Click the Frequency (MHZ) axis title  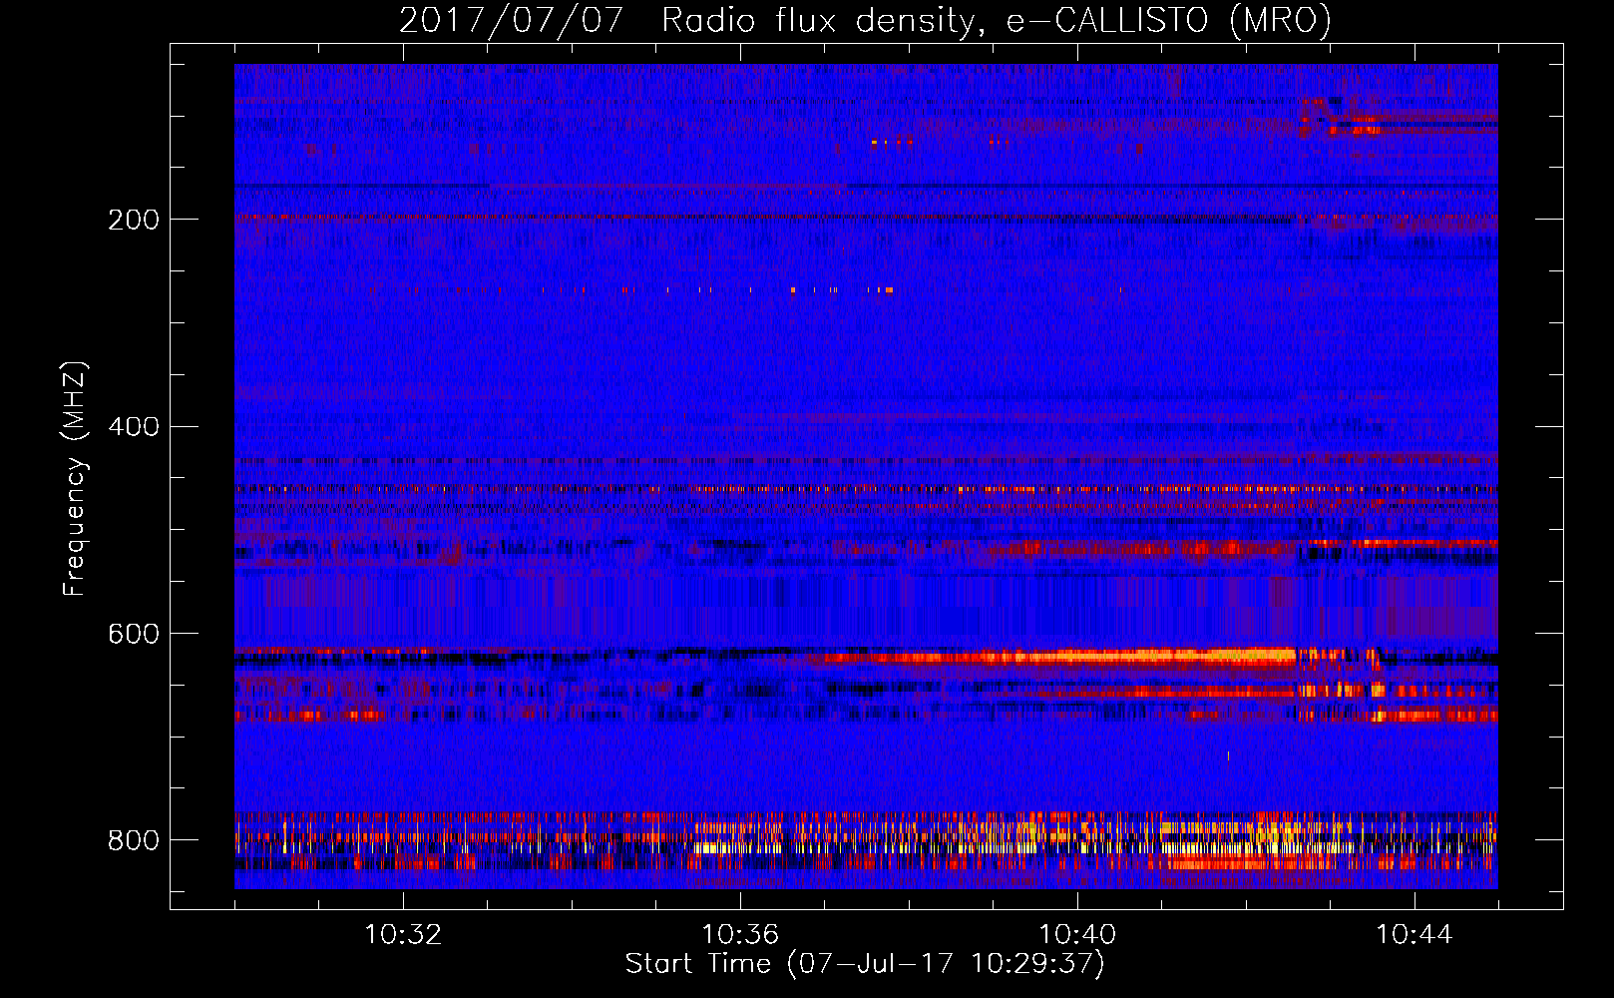(x=75, y=479)
